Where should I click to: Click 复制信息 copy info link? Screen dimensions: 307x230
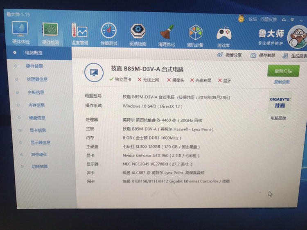click(282, 82)
